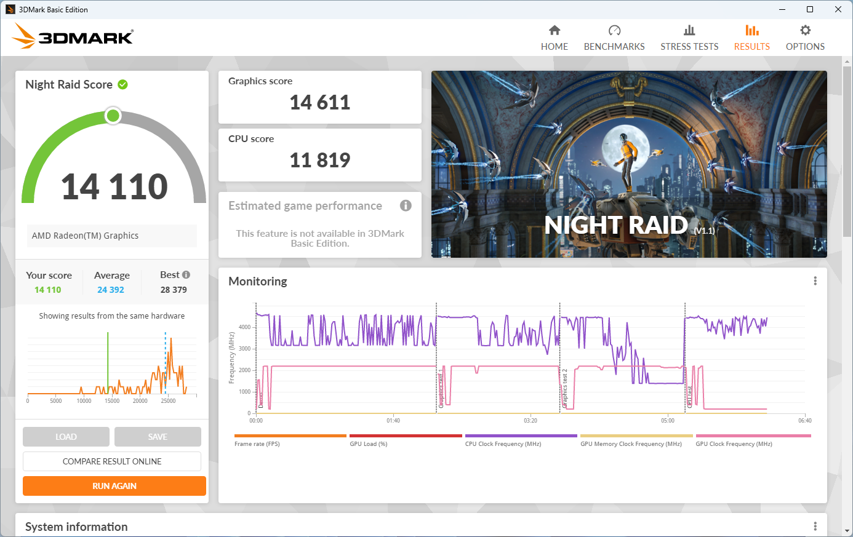Click the green gauge knob
The width and height of the screenshot is (853, 537).
click(x=113, y=116)
